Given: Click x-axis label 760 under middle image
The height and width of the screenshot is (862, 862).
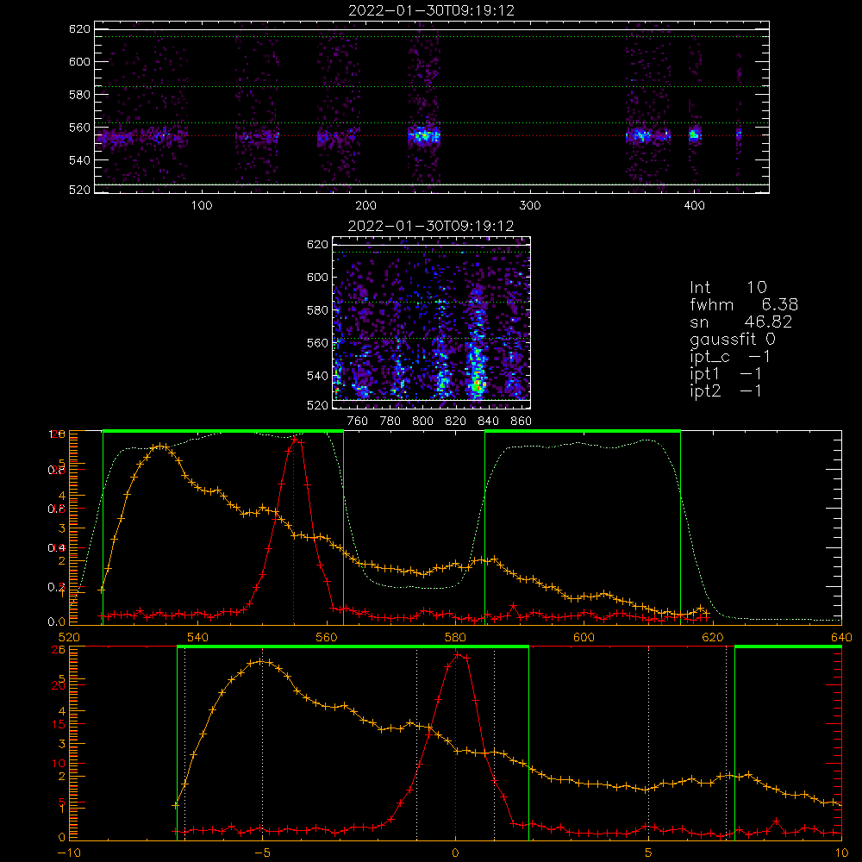Looking at the screenshot, I should (x=358, y=422).
